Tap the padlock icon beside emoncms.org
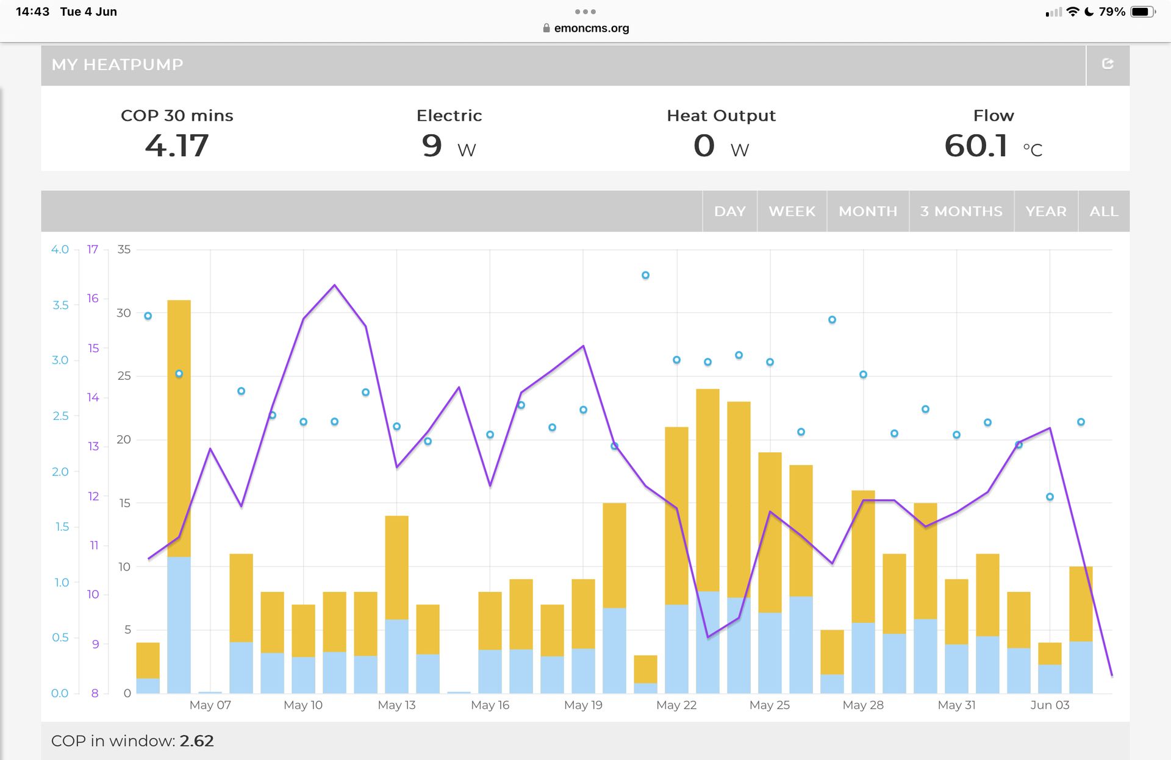The image size is (1171, 760). click(546, 28)
